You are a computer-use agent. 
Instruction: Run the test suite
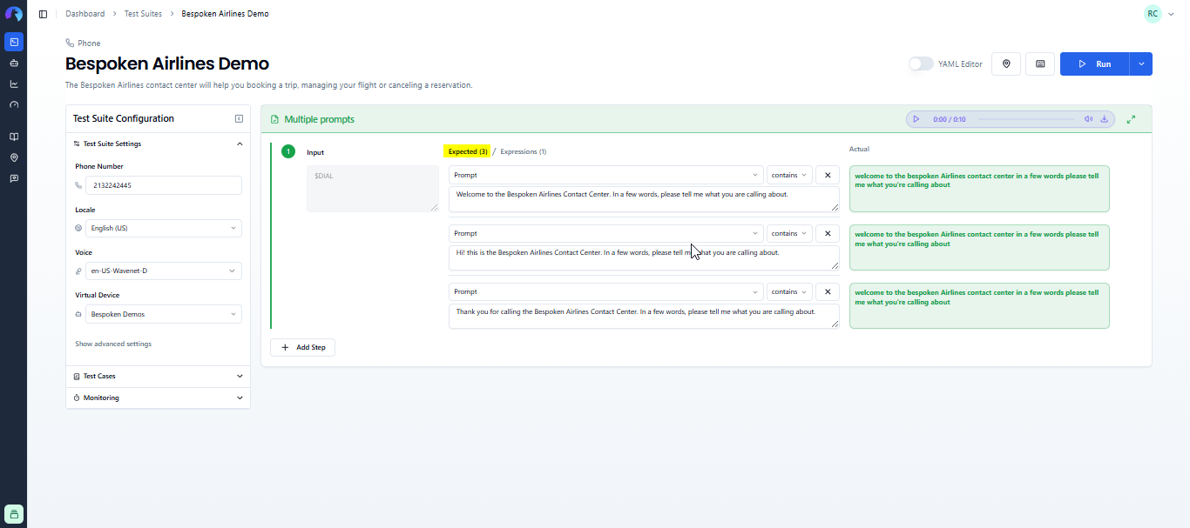coord(1094,64)
